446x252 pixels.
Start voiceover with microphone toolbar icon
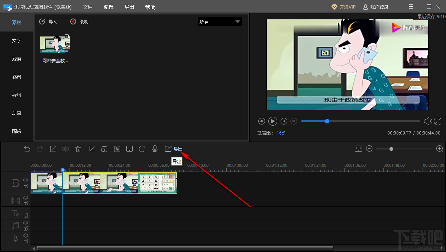(x=155, y=149)
